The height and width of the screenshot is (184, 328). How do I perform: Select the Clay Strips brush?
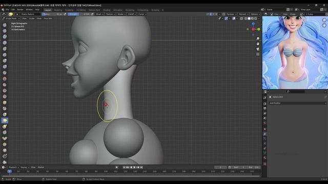coord(5,43)
